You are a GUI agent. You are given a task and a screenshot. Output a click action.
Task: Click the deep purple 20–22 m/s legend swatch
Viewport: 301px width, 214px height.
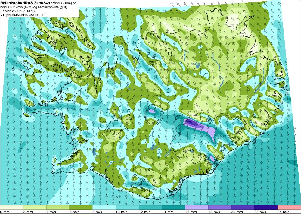pos(243,207)
